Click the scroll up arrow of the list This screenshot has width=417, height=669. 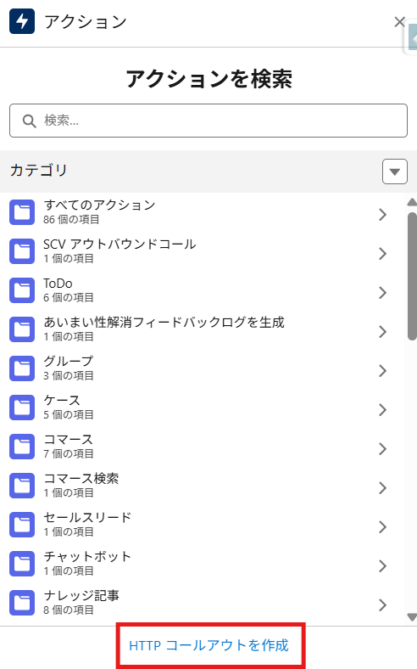point(412,202)
